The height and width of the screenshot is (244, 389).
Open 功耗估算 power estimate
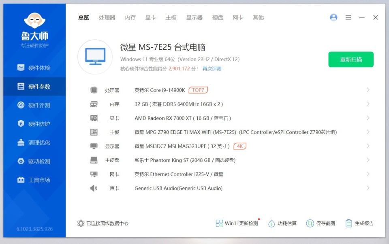click(282, 223)
